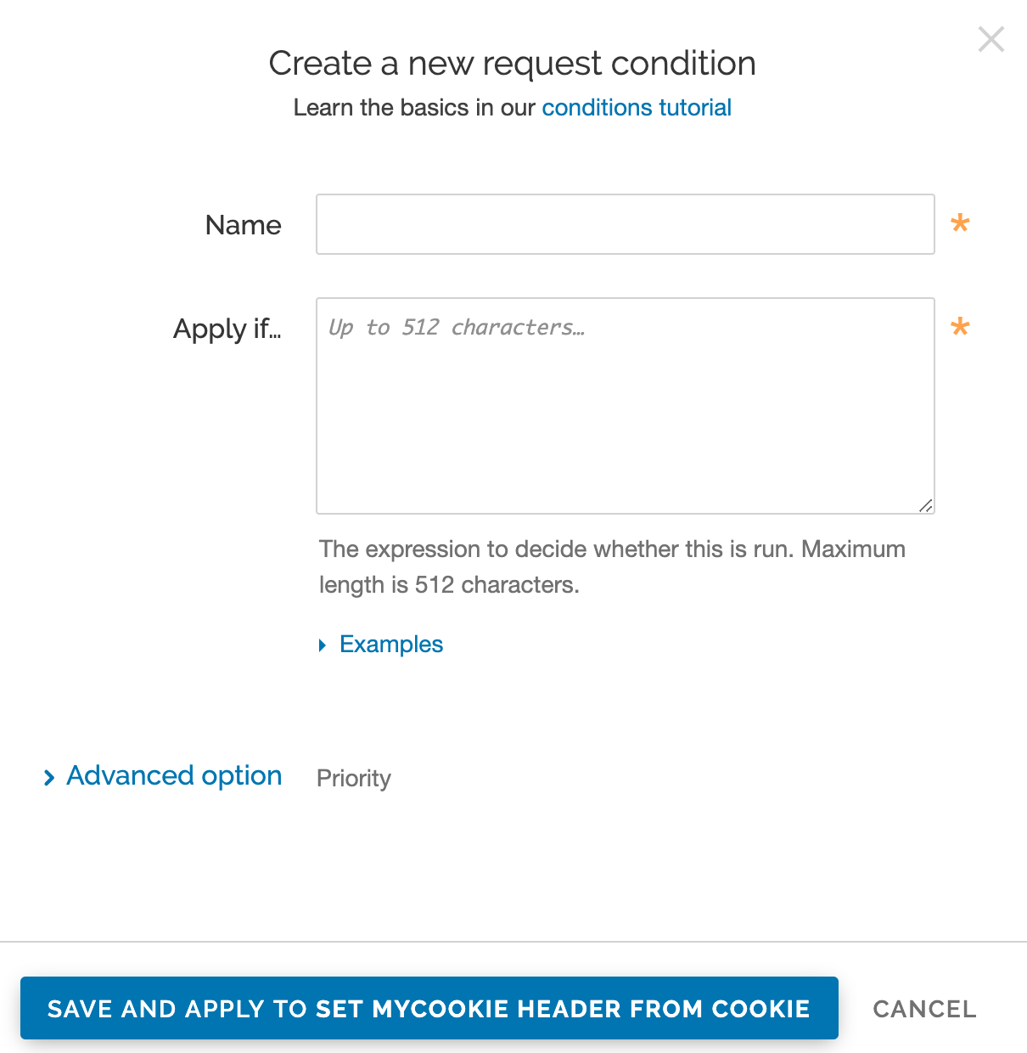Click the required asterisk beside Apply if
Viewport: 1027px width, 1053px height.
point(959,328)
